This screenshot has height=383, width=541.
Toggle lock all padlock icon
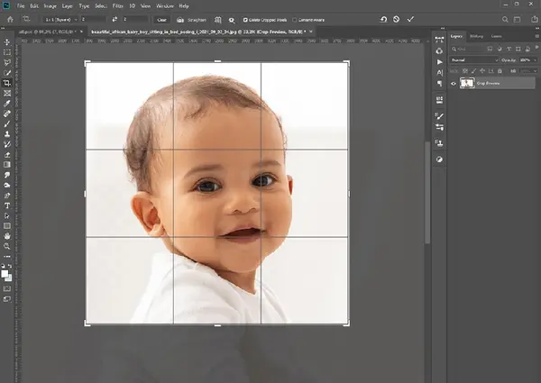click(500, 71)
